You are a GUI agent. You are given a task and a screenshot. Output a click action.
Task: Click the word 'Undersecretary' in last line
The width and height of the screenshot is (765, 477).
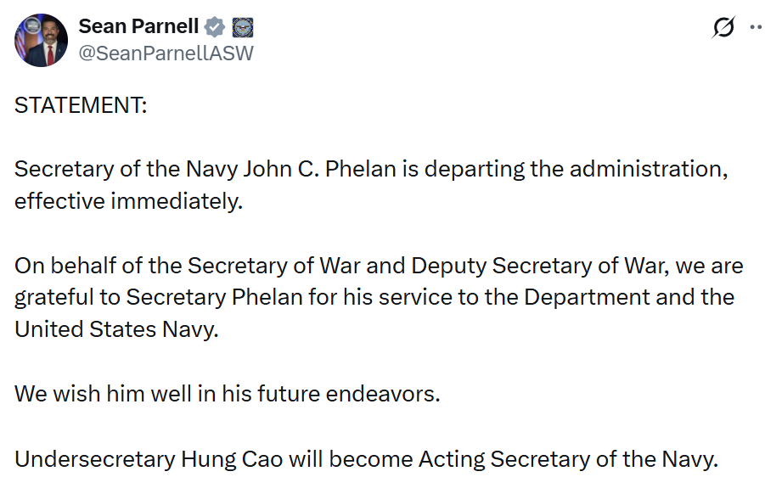tap(94, 459)
